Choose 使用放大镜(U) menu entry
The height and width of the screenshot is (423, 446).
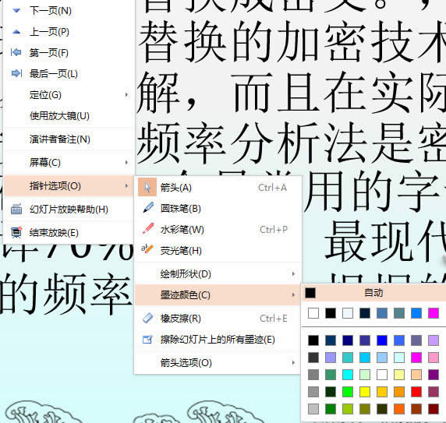pos(69,116)
